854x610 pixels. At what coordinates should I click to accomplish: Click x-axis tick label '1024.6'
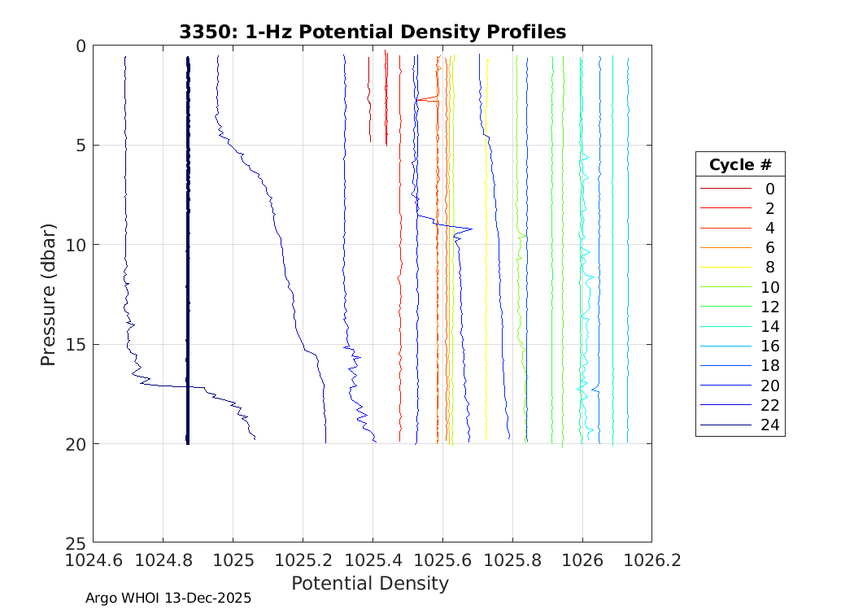point(93,560)
